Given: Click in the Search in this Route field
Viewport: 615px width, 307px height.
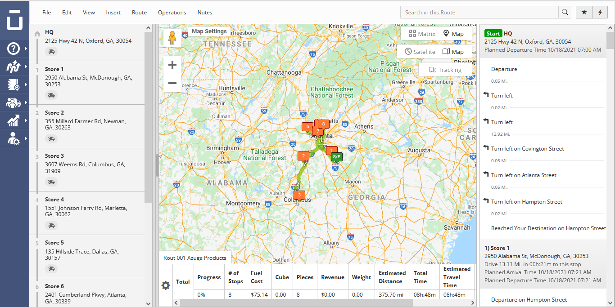Looking at the screenshot, I should pyautogui.click(x=479, y=12).
